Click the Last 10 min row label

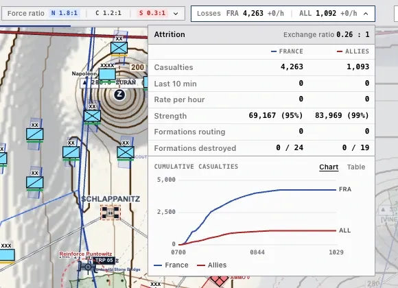(175, 84)
